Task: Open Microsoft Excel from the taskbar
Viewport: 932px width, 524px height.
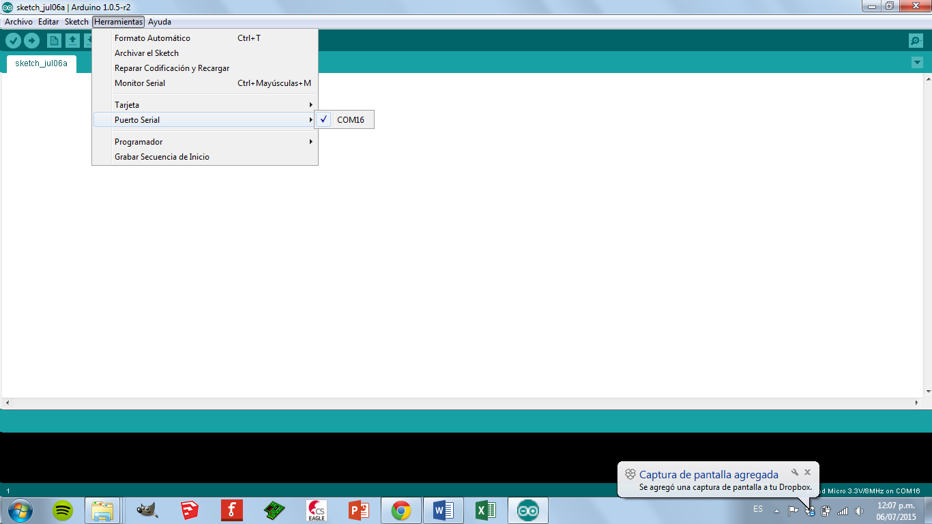Action: click(x=486, y=510)
